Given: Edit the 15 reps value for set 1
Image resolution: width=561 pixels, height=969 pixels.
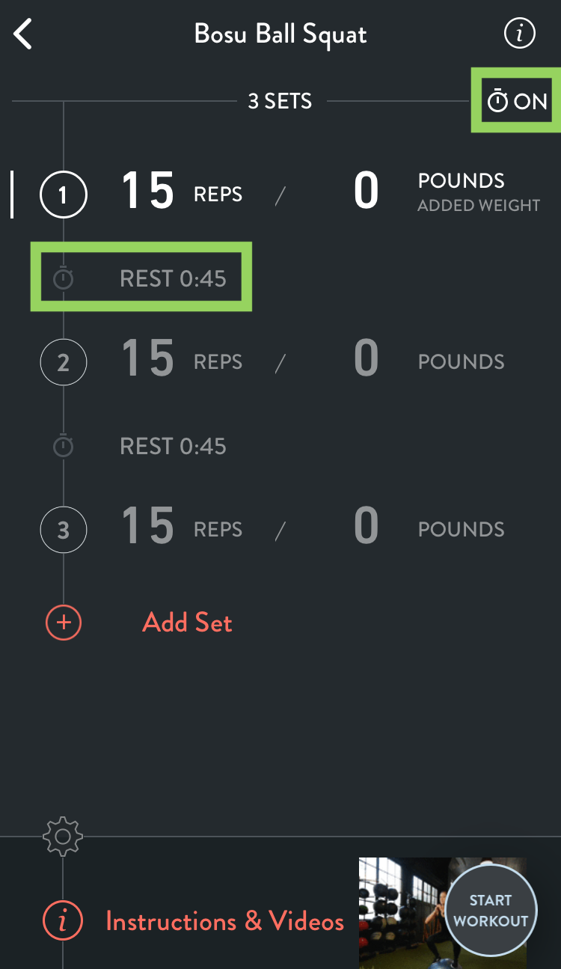Looking at the screenshot, I should click(148, 192).
